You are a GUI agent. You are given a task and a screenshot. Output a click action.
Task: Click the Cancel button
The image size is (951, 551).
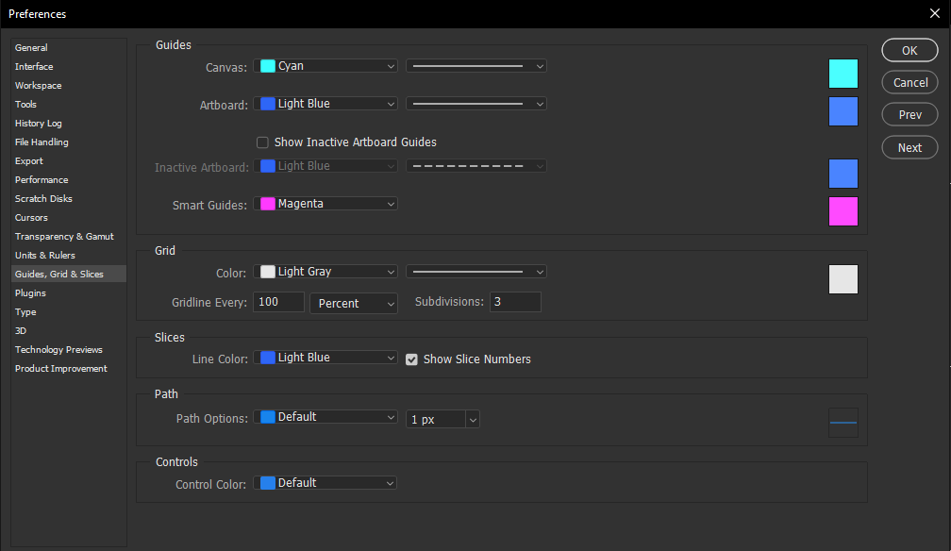point(909,82)
